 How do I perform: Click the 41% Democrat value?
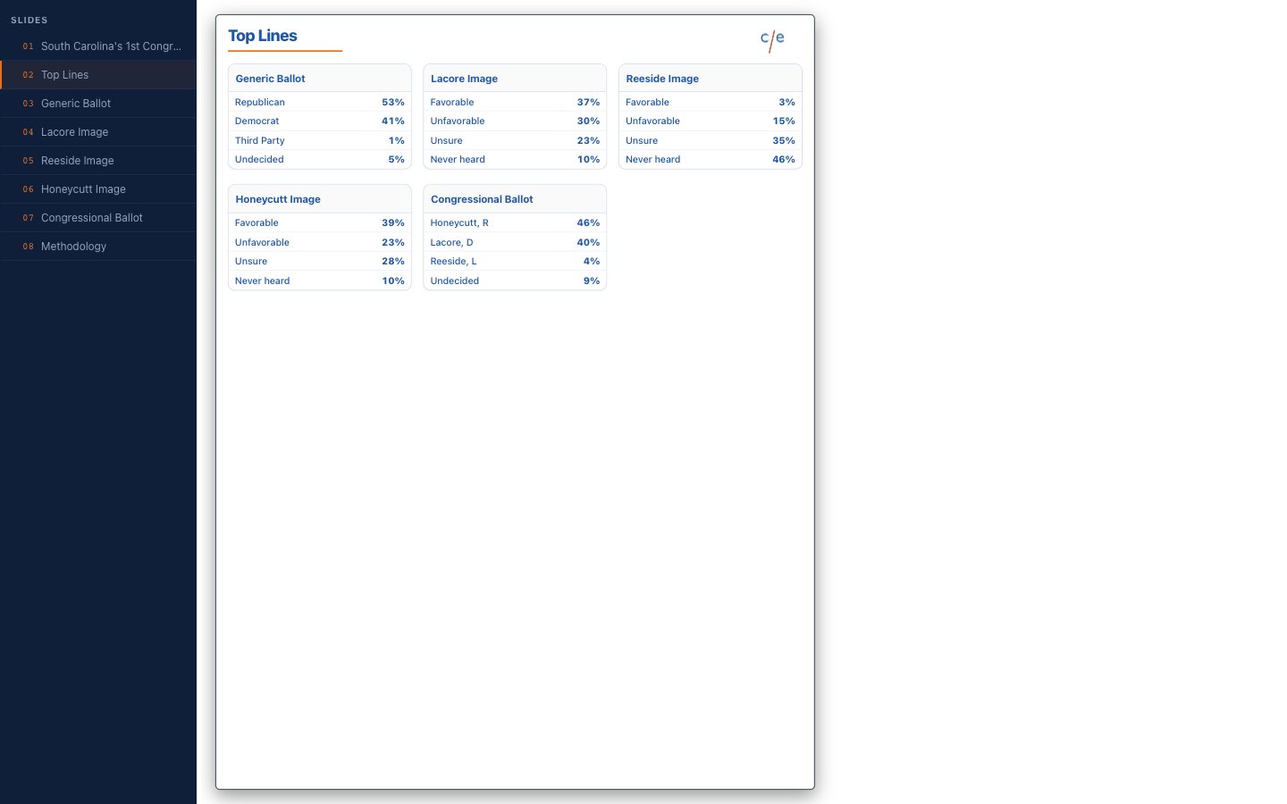[393, 121]
